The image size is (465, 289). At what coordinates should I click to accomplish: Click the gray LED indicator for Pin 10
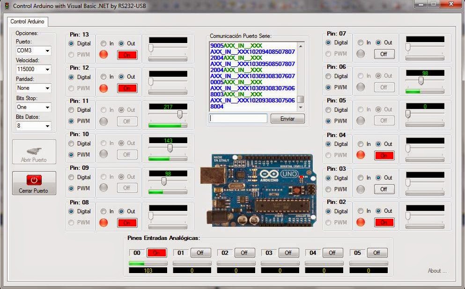tap(103, 154)
